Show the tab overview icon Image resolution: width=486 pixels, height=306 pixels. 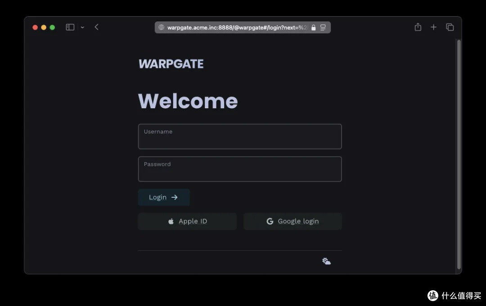[x=450, y=27]
